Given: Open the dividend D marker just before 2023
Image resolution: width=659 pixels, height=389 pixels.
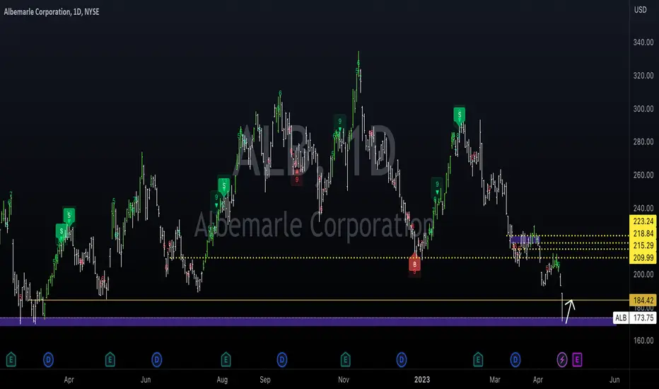Looking at the screenshot, I should tap(402, 359).
